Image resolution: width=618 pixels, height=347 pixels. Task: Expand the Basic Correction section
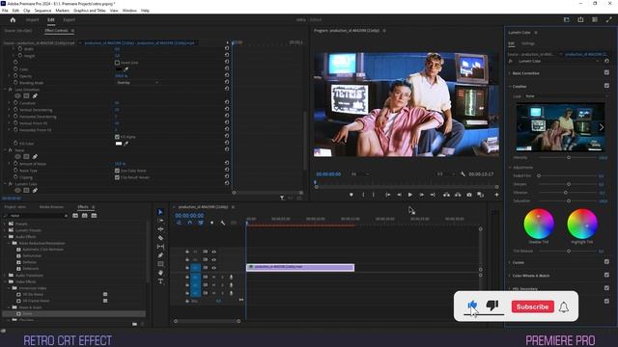coord(510,73)
